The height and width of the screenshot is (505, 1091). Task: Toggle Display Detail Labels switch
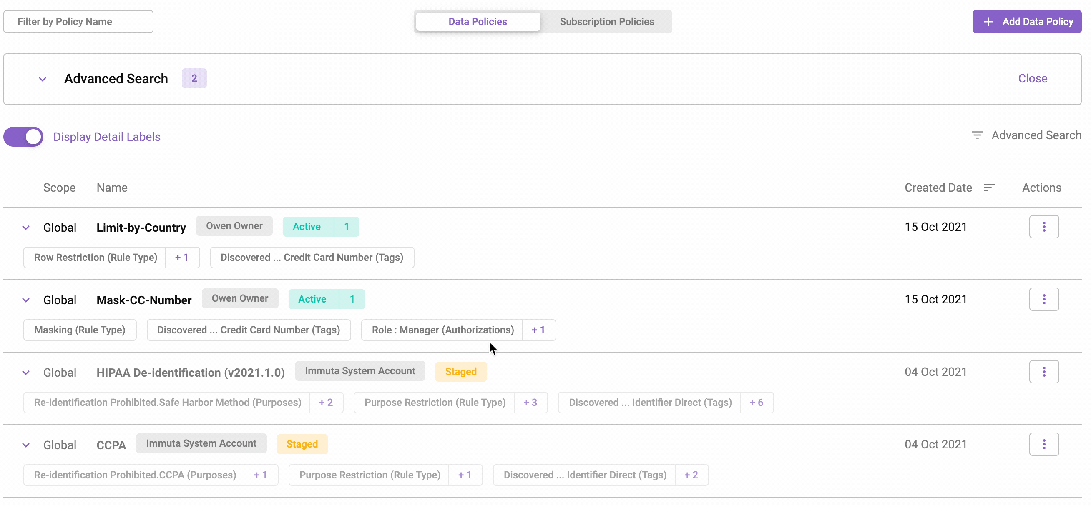click(24, 137)
